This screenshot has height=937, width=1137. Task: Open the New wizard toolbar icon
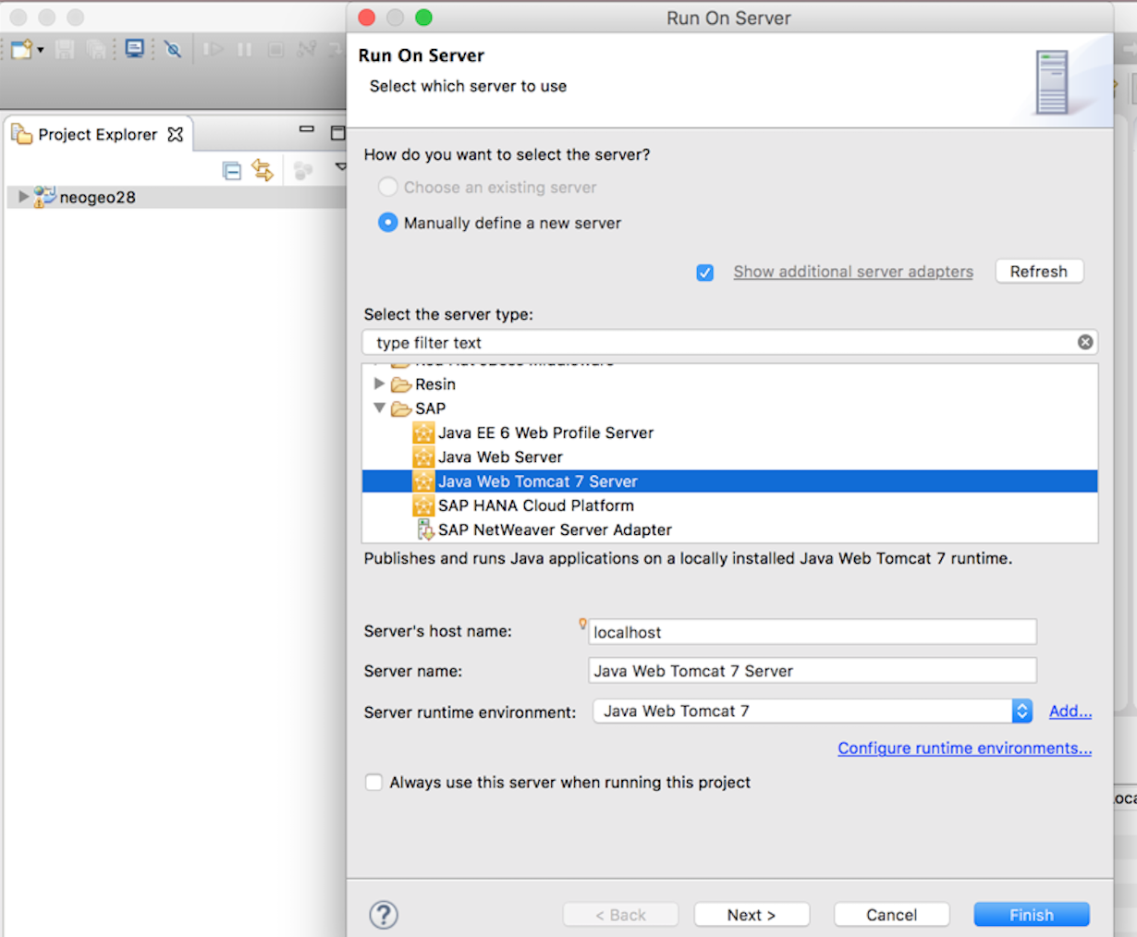[x=21, y=49]
